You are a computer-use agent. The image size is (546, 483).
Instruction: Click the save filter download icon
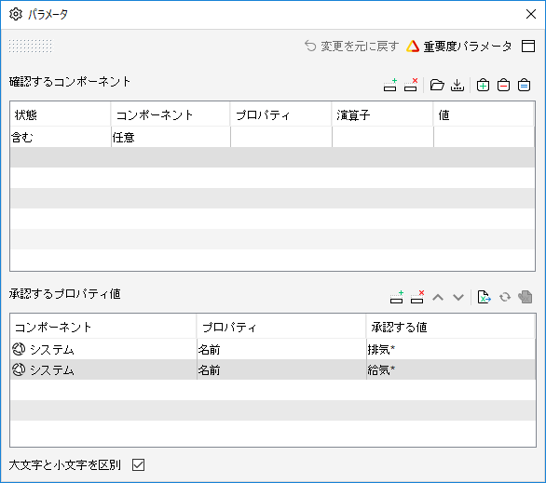[x=457, y=86]
